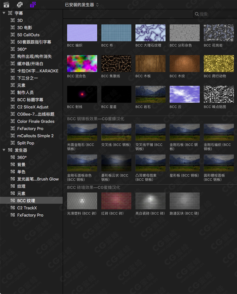Select the 光滑塑料 (BCC 砖) thumbnail
Screen dimensions: 237x294
point(82,201)
